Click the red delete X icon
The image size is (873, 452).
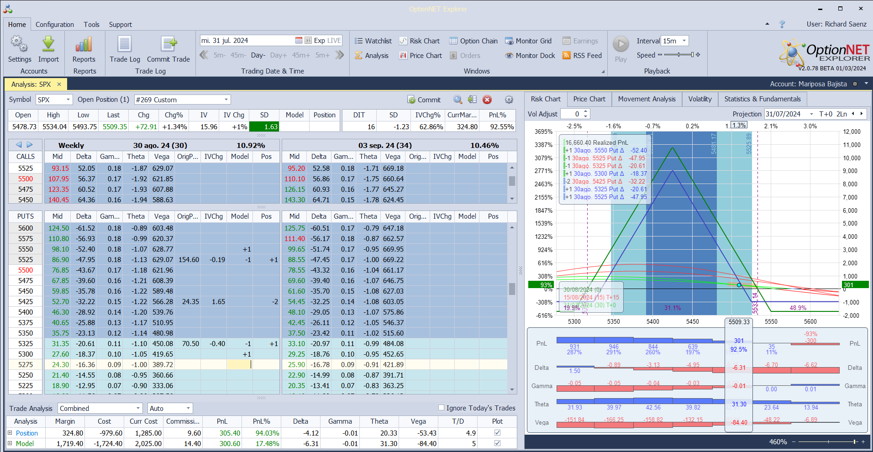point(487,100)
